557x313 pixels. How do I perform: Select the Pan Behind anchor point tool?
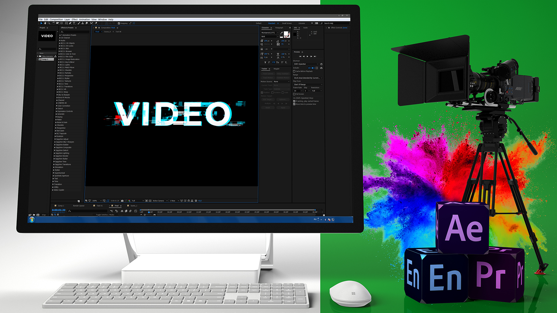tap(62, 23)
